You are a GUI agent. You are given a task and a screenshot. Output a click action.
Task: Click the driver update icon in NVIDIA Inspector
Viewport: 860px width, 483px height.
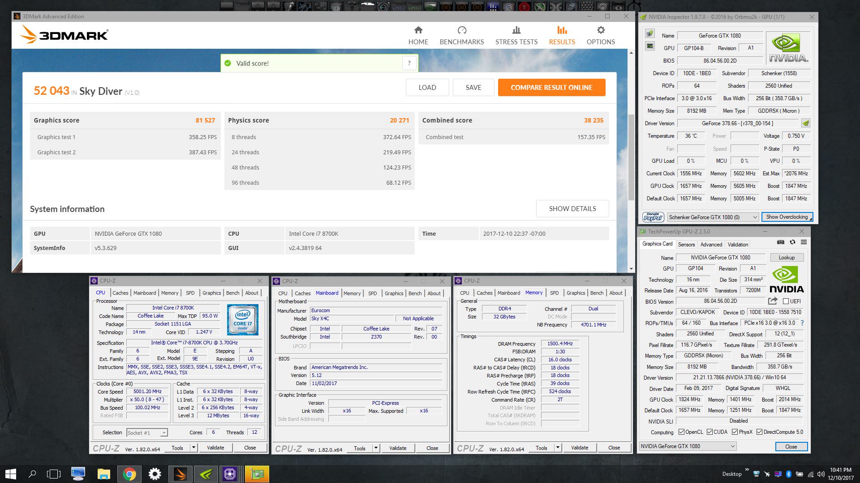coord(806,123)
